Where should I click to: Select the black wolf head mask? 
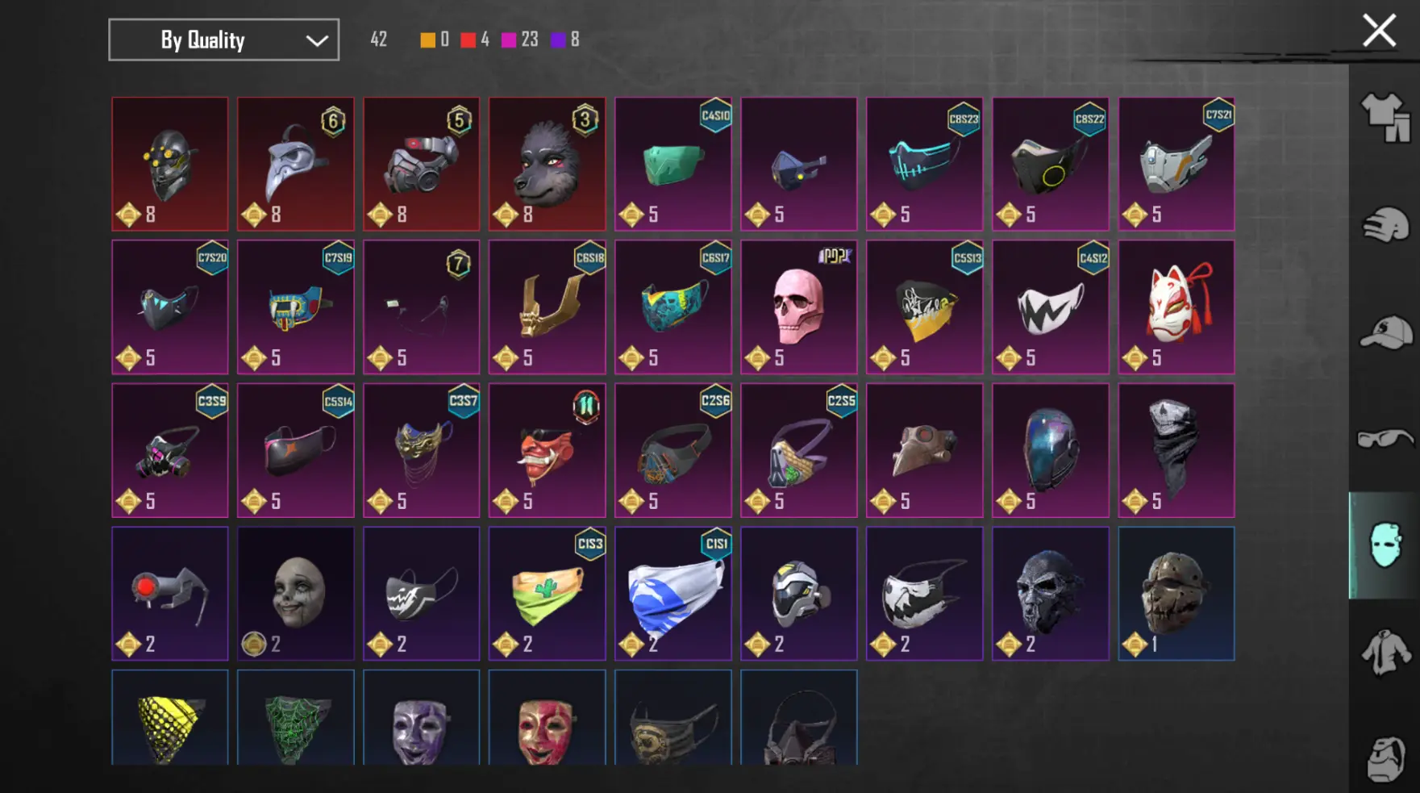click(547, 164)
